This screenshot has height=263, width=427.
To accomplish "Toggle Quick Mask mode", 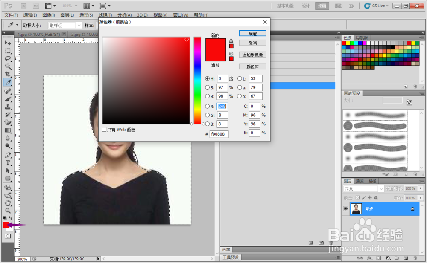I will tap(8, 236).
